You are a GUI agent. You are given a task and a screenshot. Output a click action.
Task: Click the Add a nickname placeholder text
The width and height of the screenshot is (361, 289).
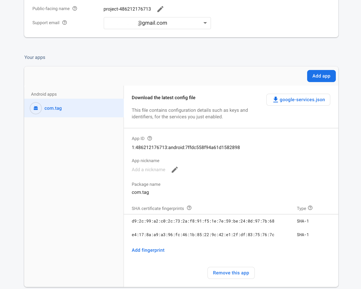149,170
